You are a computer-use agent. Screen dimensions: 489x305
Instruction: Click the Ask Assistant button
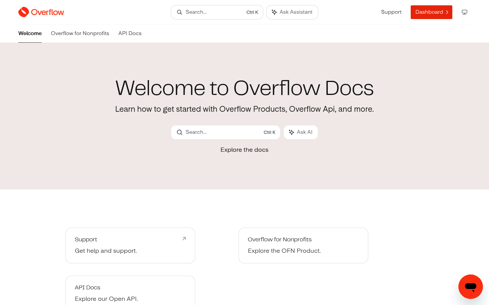(x=292, y=12)
